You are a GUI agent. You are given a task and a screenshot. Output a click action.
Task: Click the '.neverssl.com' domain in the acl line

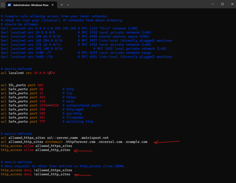110,142
